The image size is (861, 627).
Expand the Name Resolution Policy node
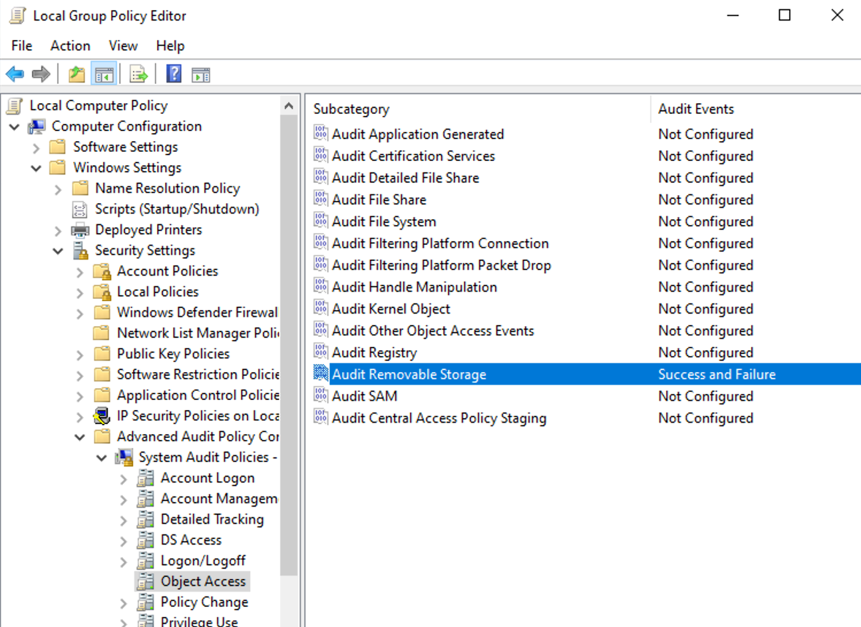59,189
